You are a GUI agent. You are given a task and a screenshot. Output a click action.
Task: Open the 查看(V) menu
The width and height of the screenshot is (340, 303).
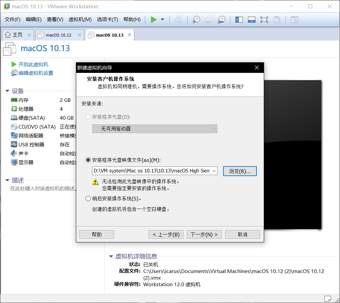tap(55, 19)
